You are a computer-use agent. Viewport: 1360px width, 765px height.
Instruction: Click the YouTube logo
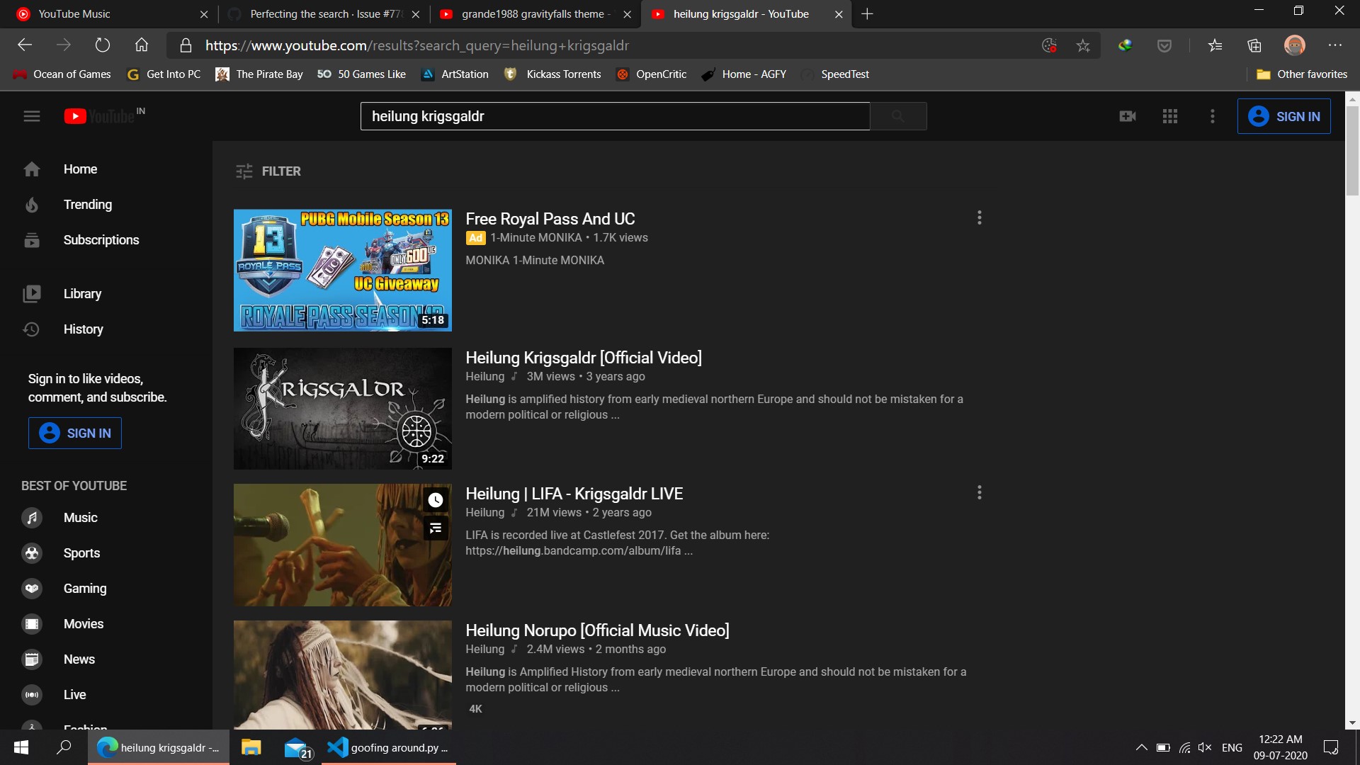click(100, 116)
